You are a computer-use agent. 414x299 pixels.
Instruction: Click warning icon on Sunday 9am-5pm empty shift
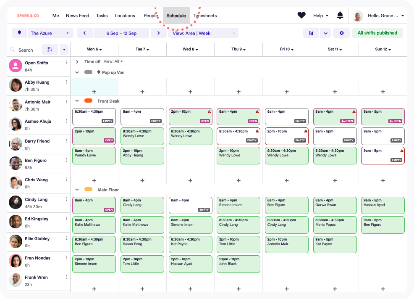click(401, 151)
